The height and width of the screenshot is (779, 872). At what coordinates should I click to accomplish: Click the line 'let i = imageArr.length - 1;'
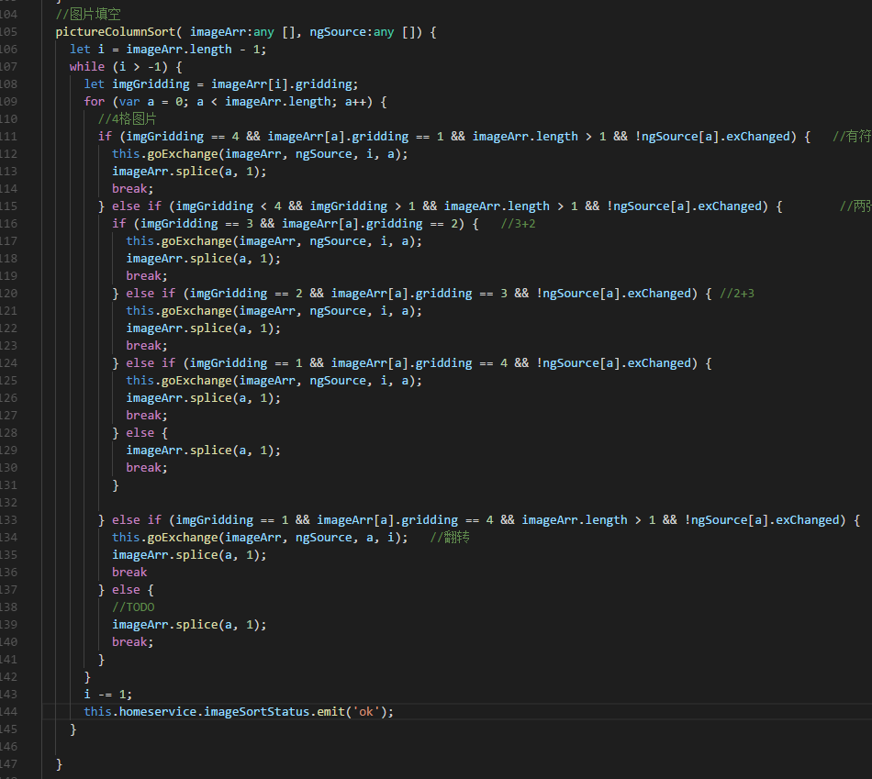tap(168, 50)
